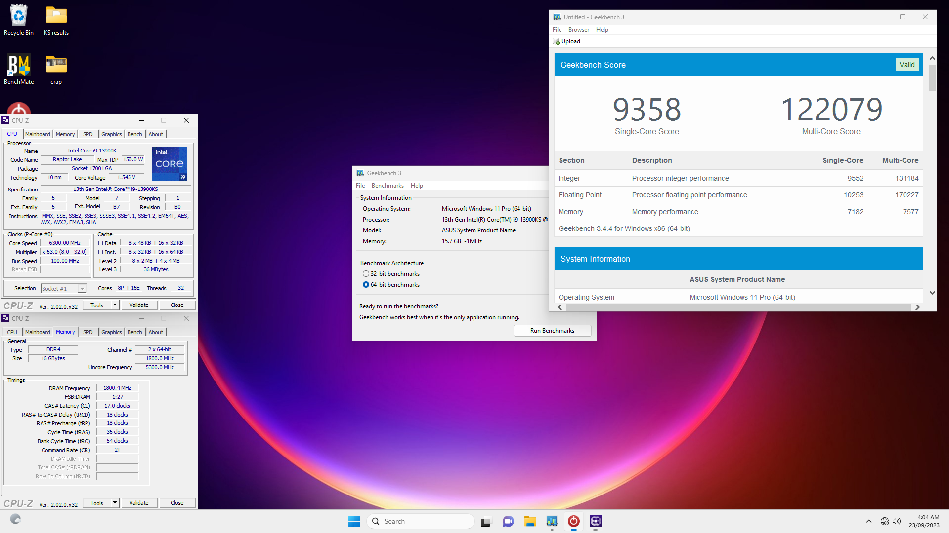Switch to Geekbench via its taskbar icon
The width and height of the screenshot is (949, 533).
click(x=552, y=521)
